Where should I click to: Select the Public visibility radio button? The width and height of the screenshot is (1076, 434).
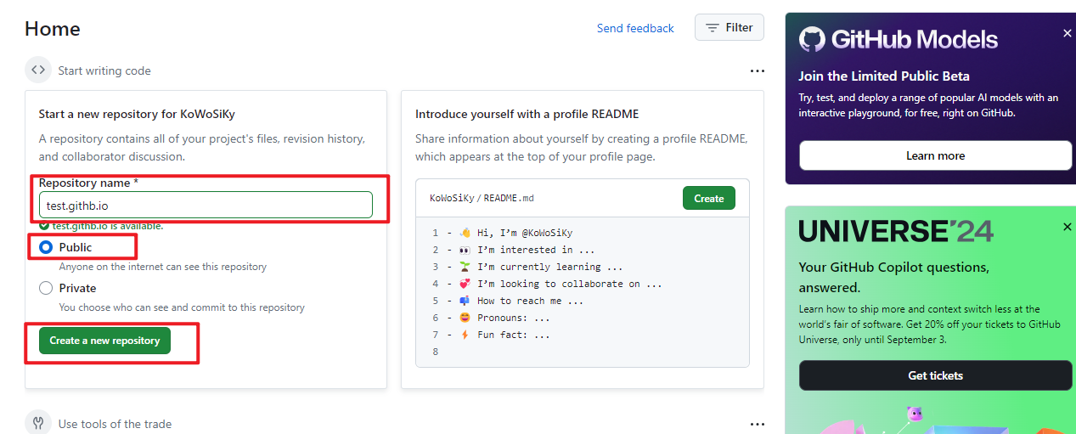(47, 247)
